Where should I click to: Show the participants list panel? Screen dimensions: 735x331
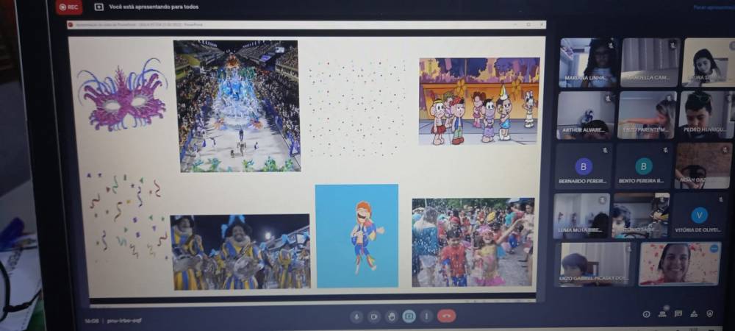[x=662, y=314]
